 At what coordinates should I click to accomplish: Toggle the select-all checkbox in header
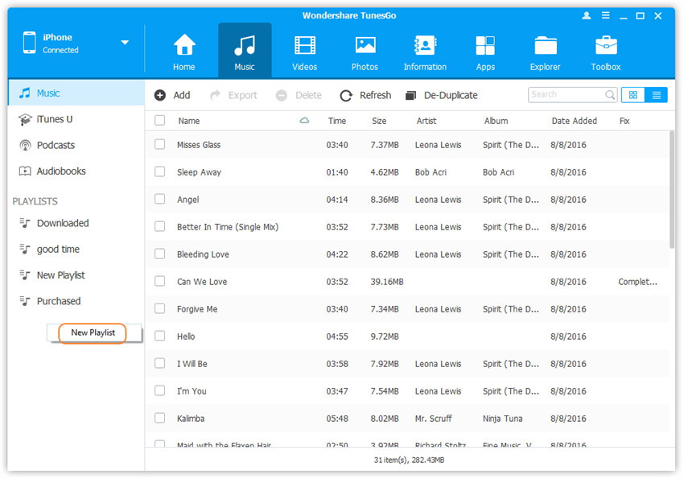coord(160,121)
